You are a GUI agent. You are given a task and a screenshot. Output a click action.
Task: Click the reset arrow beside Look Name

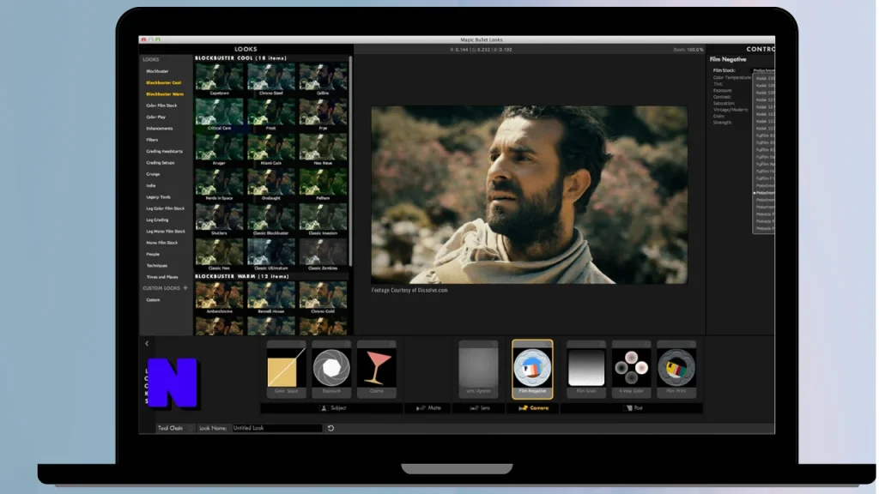(330, 428)
